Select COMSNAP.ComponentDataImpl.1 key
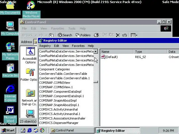Screen dimensions: 179x134 point(62,96)
